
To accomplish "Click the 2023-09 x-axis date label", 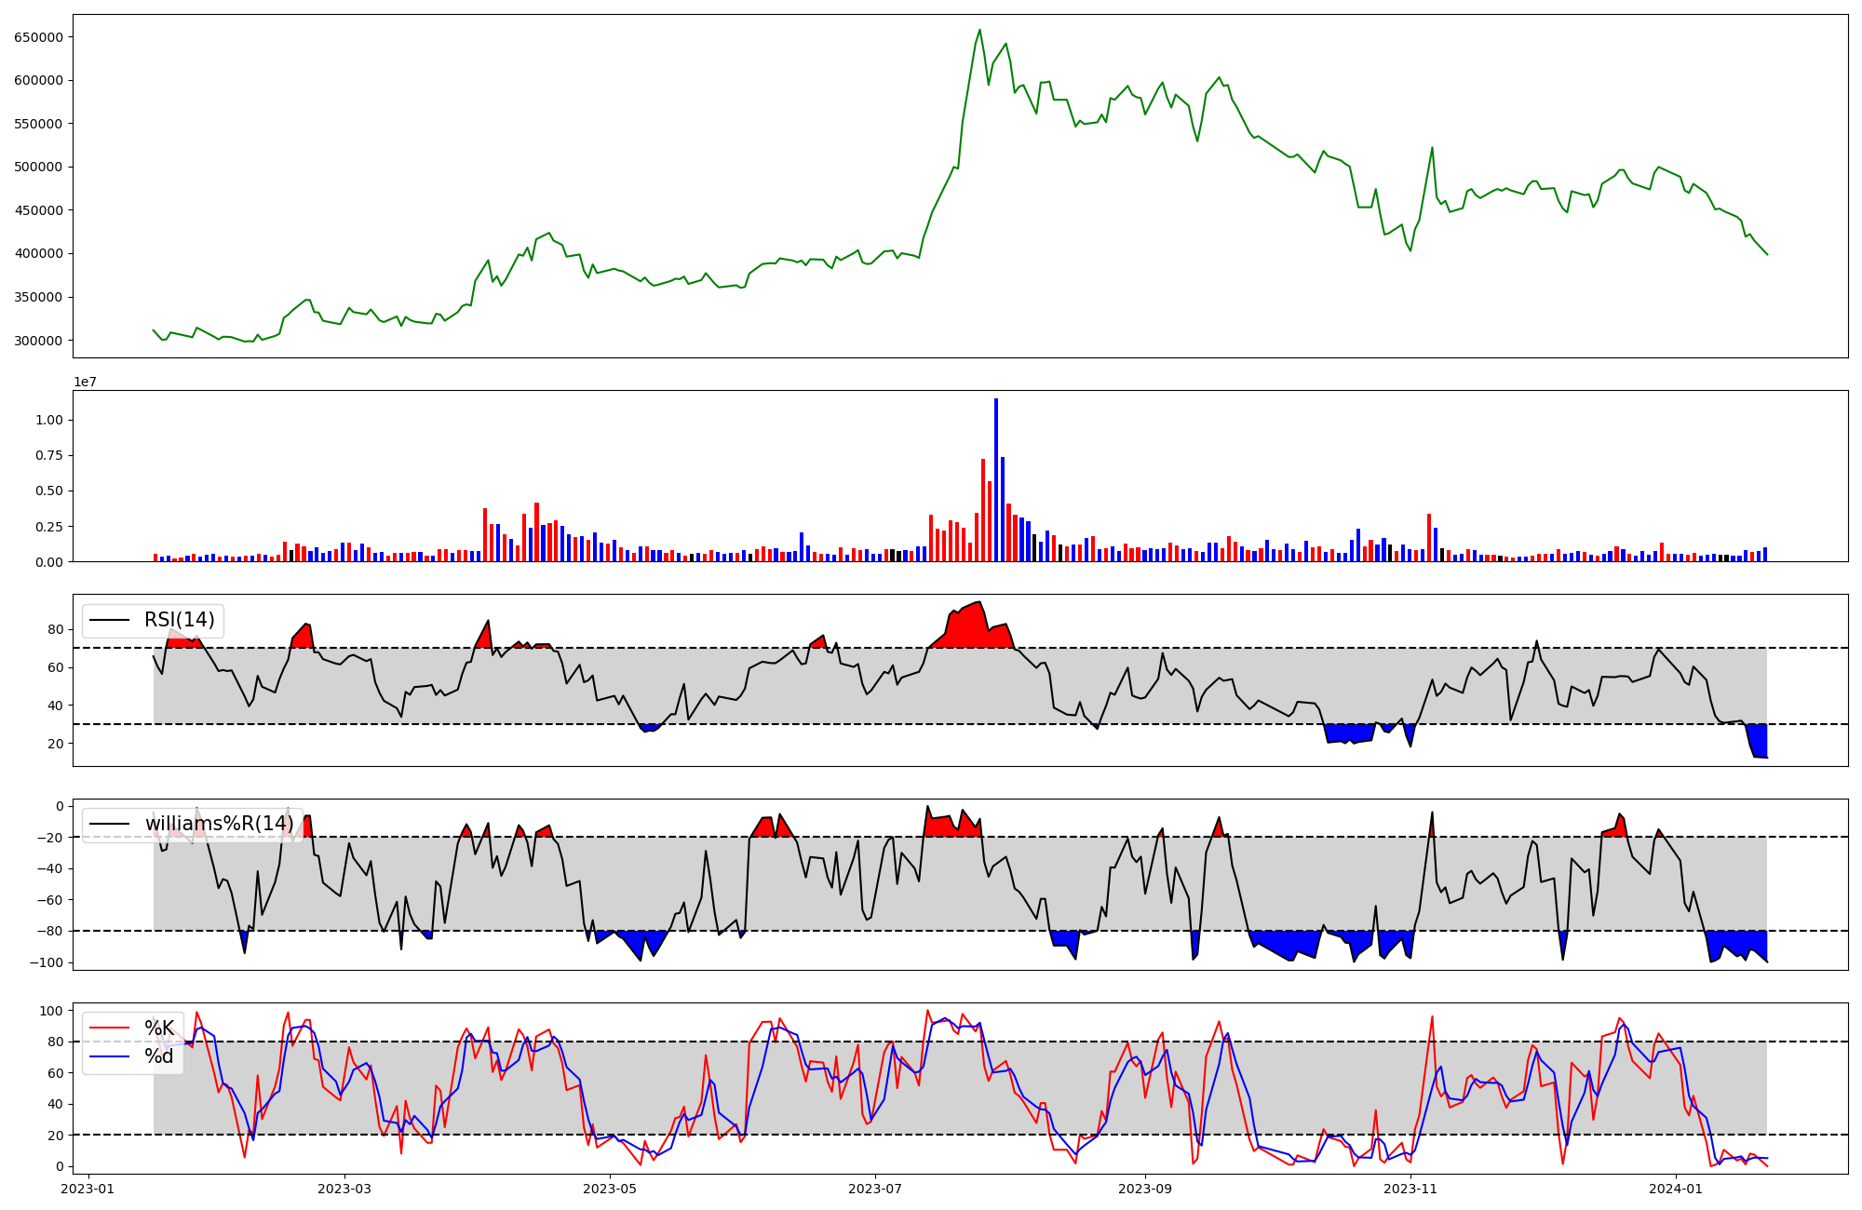I will click(1144, 1188).
